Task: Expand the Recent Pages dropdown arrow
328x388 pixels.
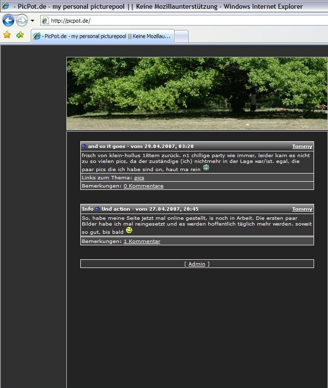Action: 32,21
